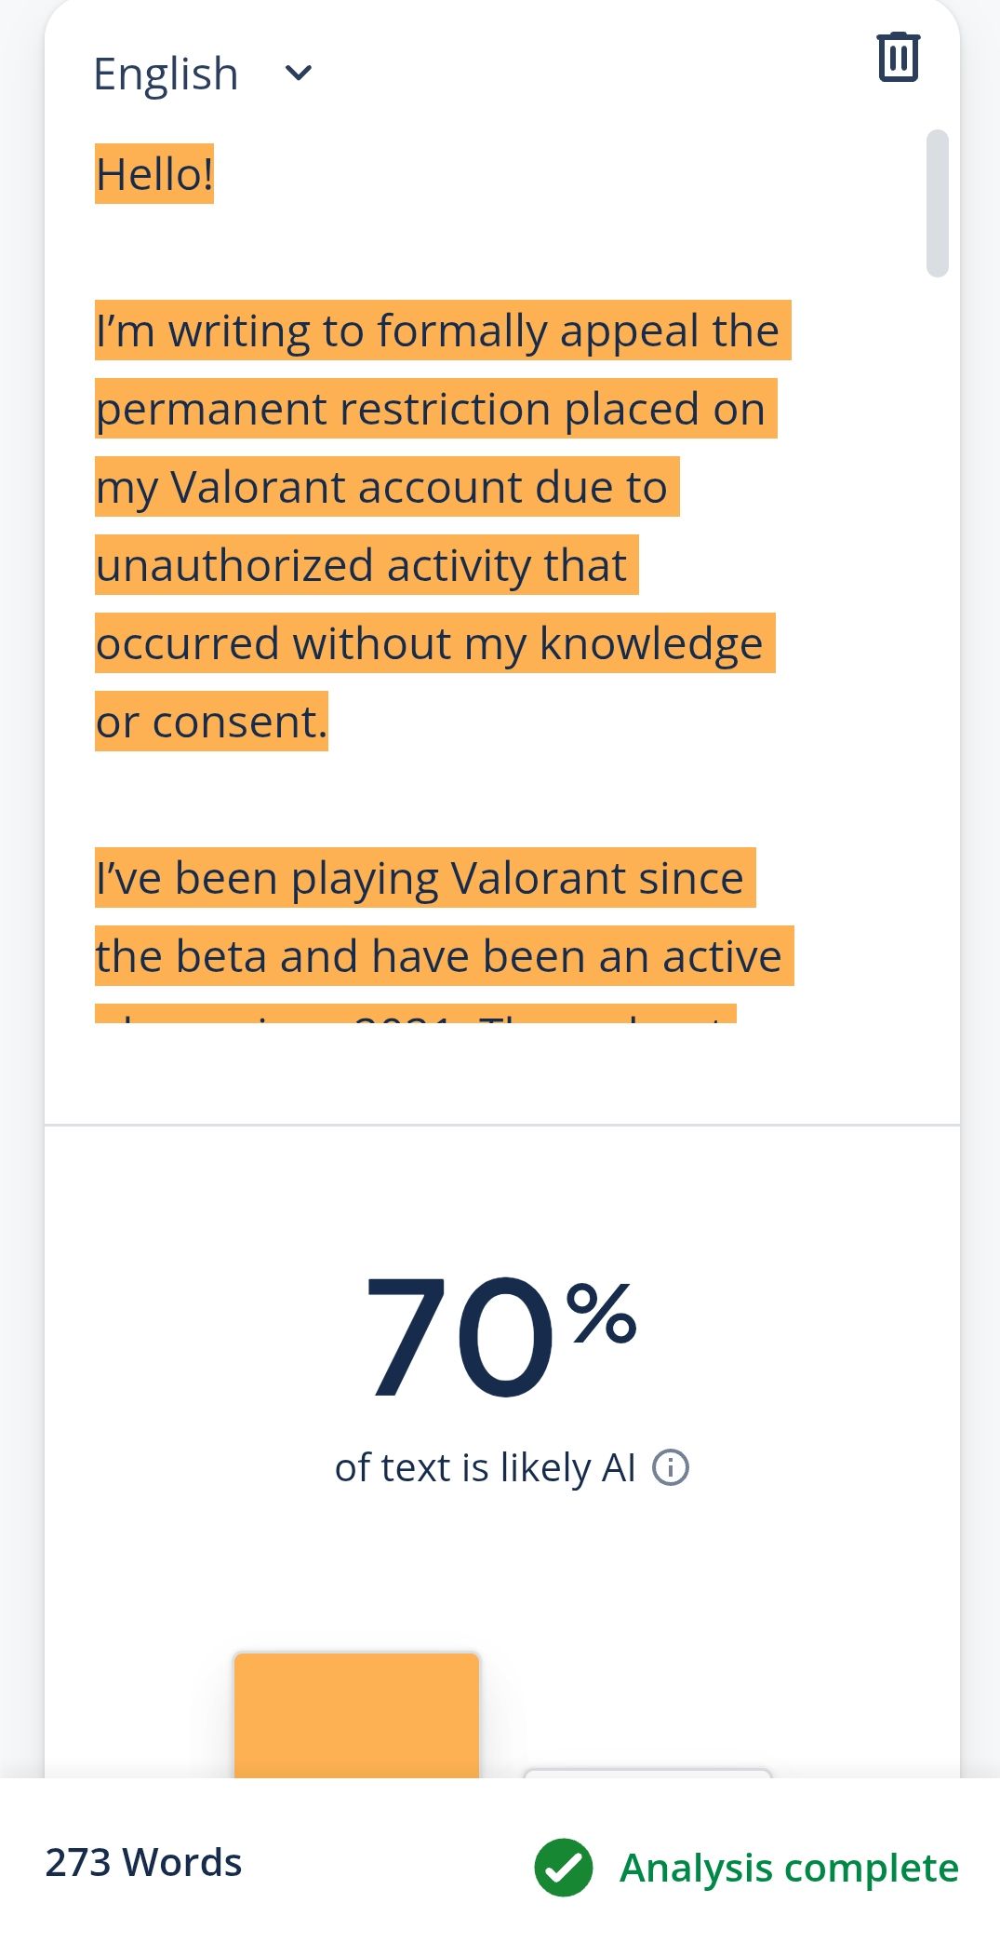Click the 'of text is likely AI' label
Screen dimensions: 1000x1957
[485, 1468]
